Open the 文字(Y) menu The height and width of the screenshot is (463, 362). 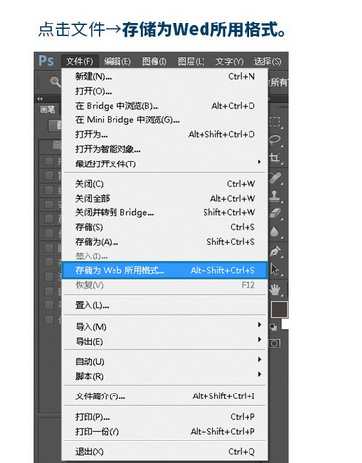[229, 61]
